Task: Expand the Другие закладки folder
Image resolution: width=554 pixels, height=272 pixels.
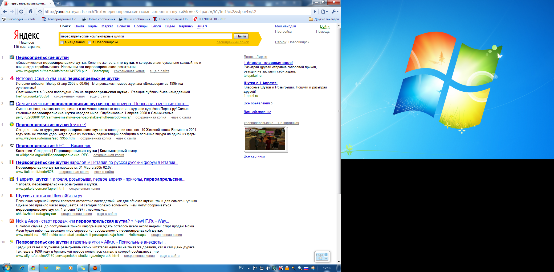Action: pos(324,19)
